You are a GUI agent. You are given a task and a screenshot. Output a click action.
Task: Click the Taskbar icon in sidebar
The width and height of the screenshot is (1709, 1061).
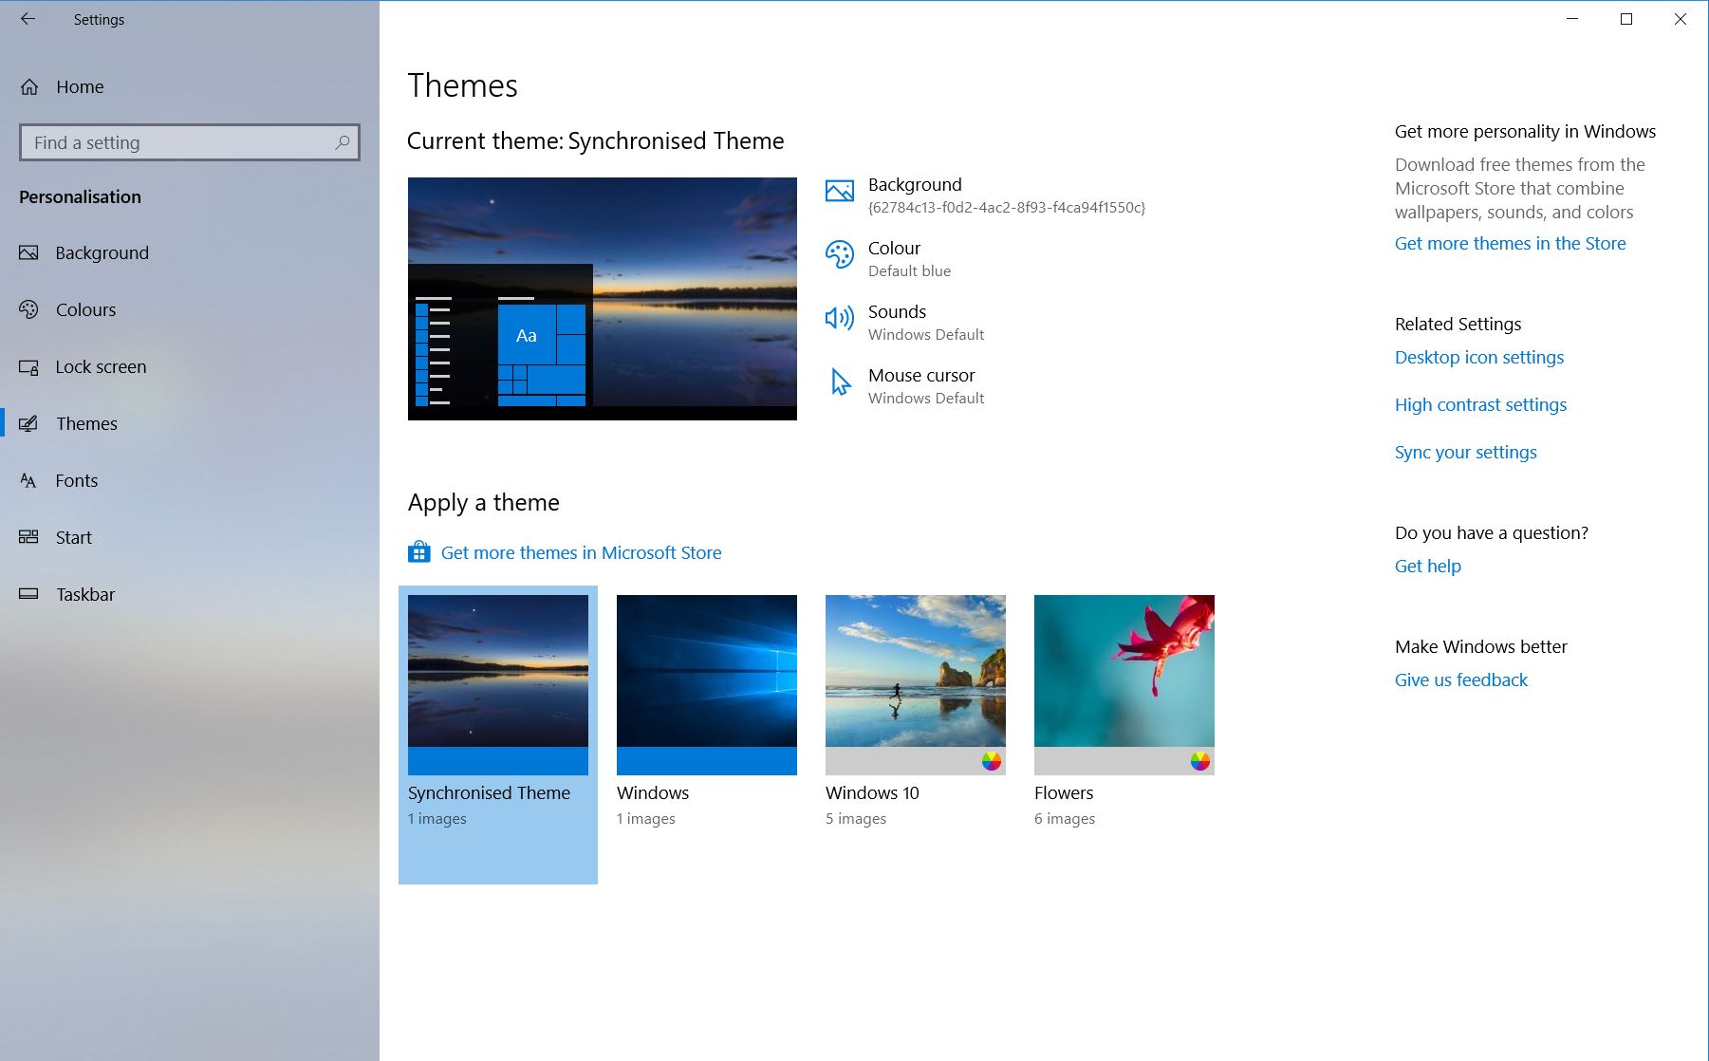tap(28, 594)
